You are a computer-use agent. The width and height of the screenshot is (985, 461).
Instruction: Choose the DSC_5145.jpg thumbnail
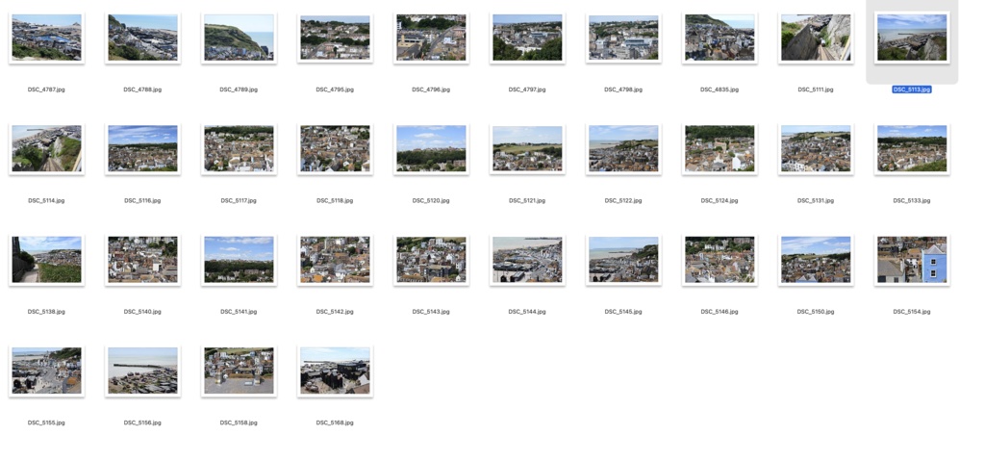623,260
